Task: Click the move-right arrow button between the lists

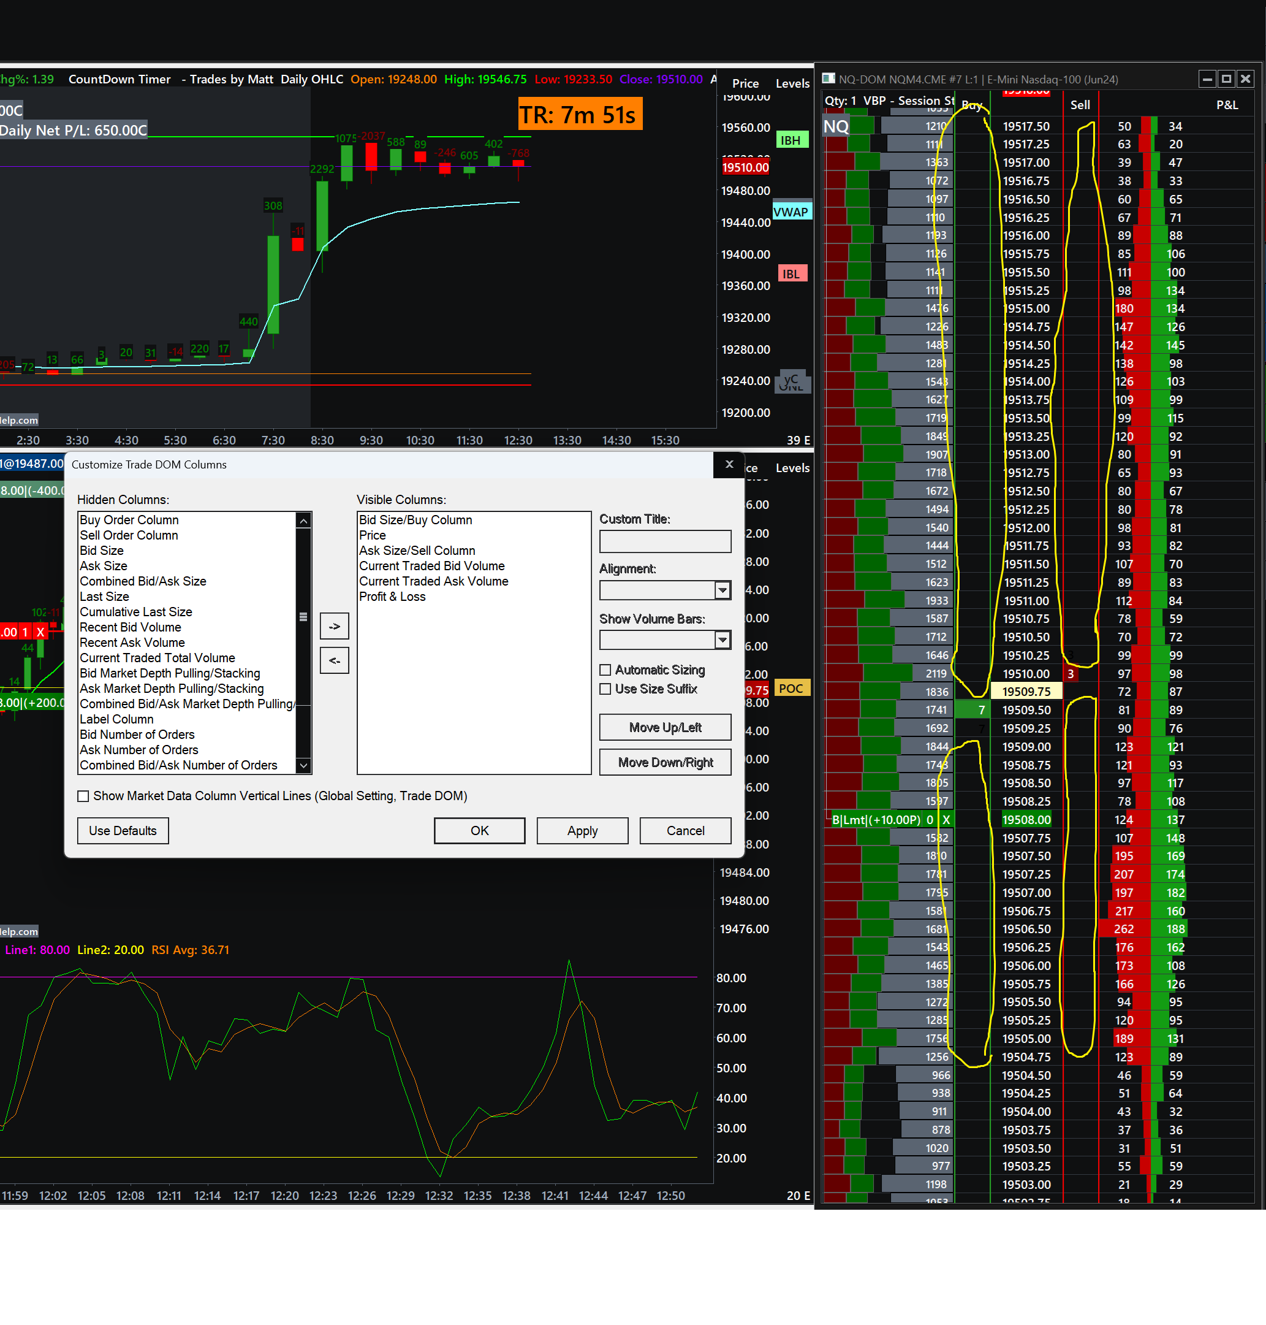Action: click(334, 626)
